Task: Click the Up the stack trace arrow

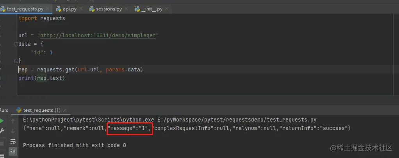Action: [13, 121]
